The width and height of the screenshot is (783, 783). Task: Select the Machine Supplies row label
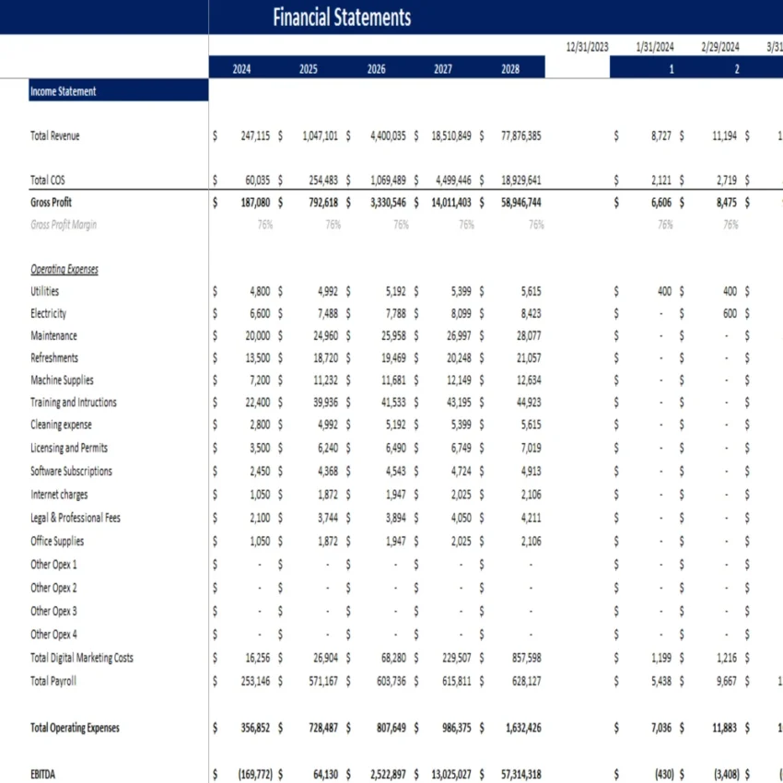point(62,380)
